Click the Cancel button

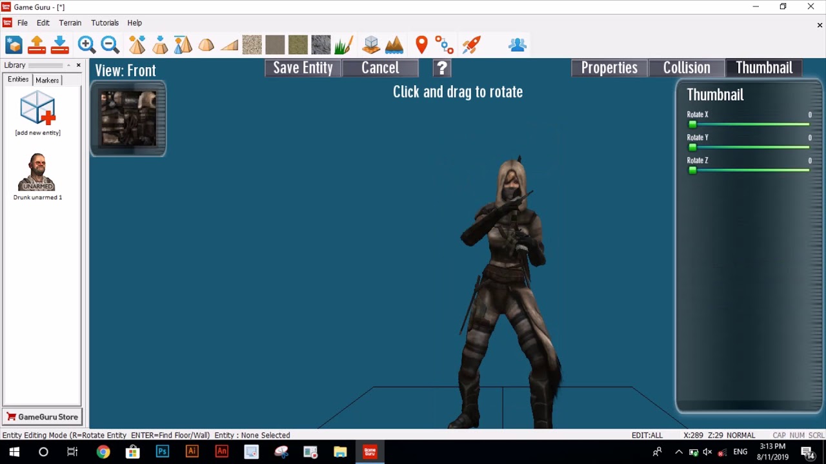[x=380, y=68]
